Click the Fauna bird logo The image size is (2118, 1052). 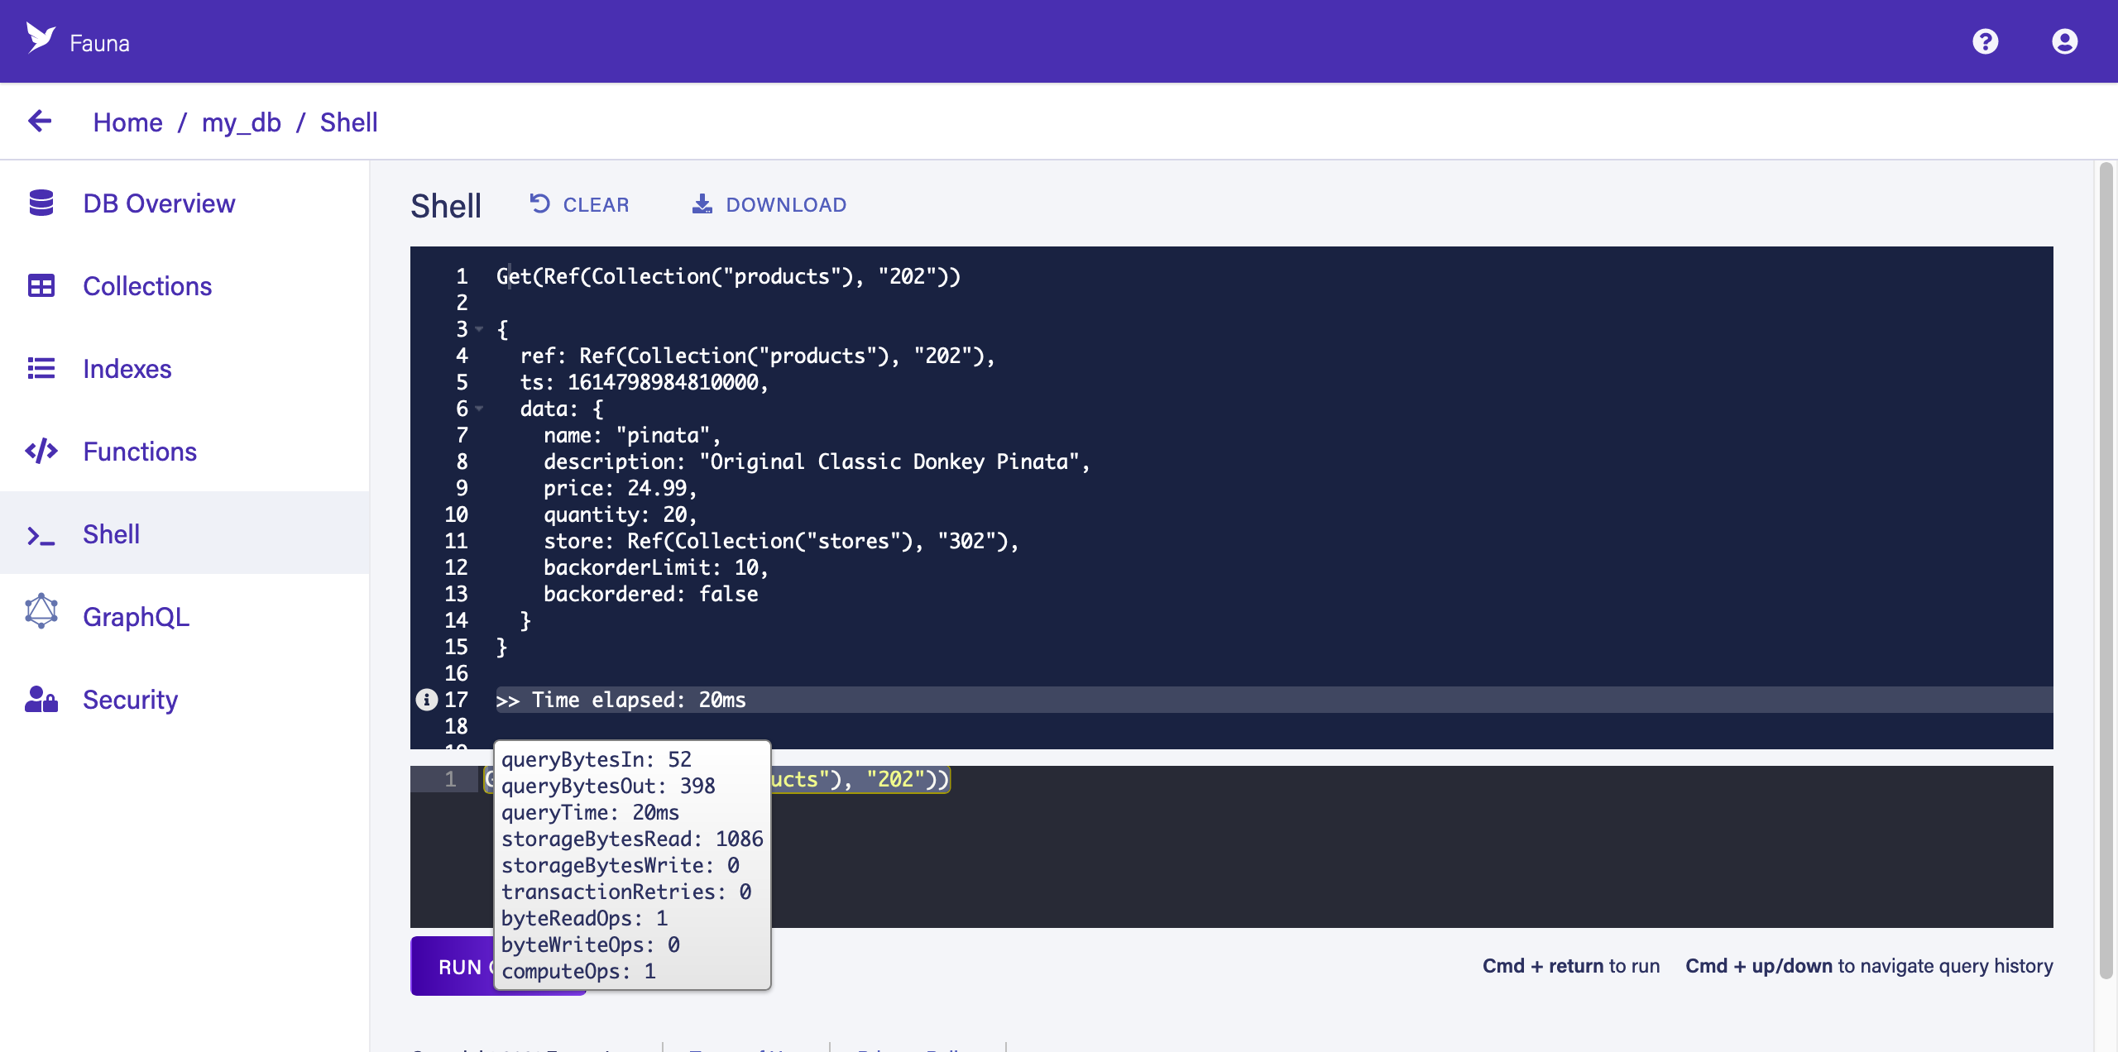(x=40, y=39)
